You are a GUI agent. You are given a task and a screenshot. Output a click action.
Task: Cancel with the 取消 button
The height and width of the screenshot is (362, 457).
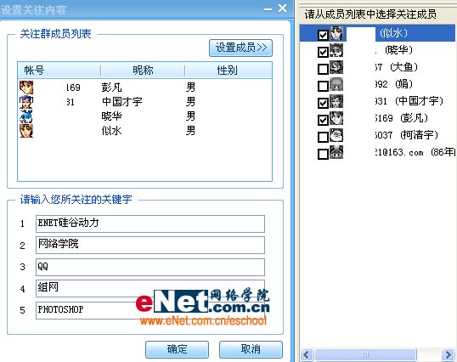(x=251, y=349)
